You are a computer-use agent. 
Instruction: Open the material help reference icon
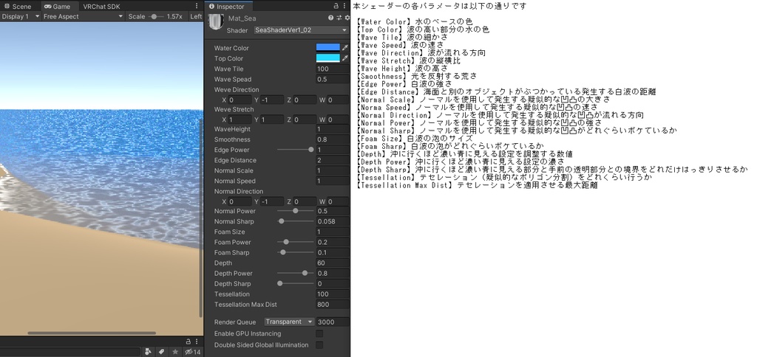(330, 18)
